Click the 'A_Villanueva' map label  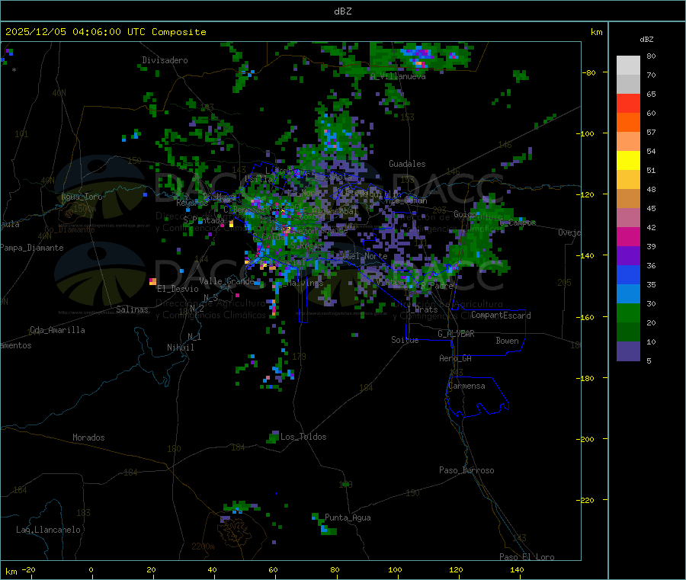[398, 76]
